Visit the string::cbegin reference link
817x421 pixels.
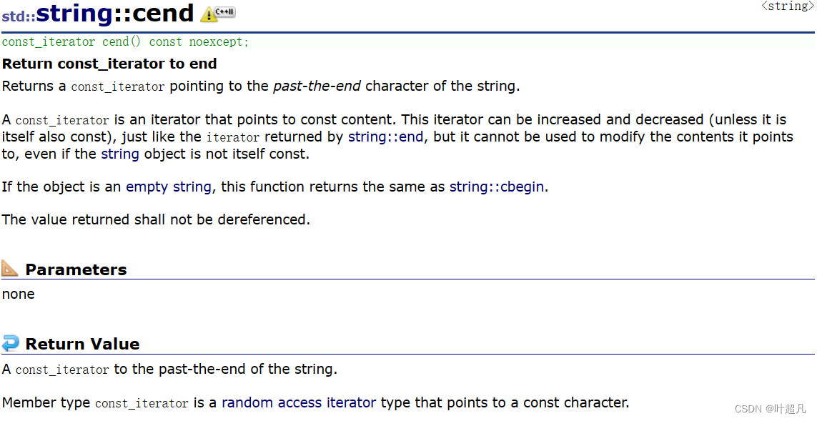(497, 187)
